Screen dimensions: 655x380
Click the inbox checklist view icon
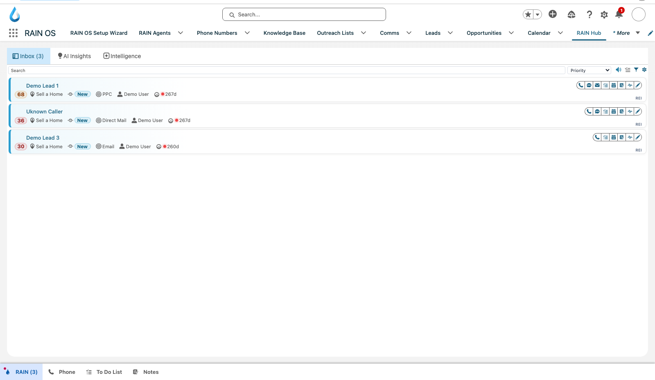pos(628,70)
